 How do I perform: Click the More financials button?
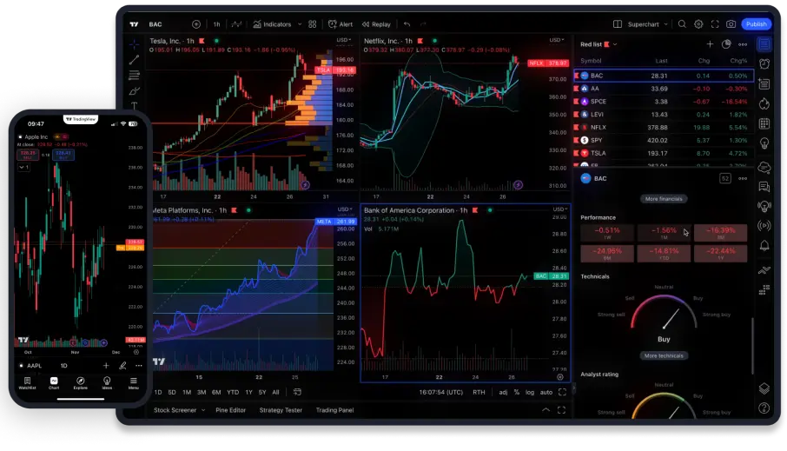[664, 199]
